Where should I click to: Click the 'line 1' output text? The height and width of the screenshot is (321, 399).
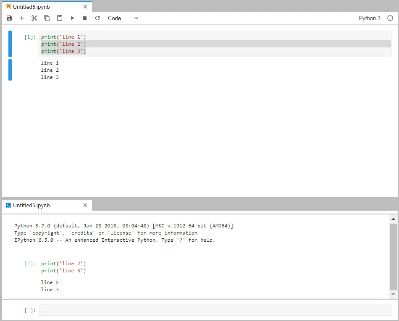pos(50,63)
